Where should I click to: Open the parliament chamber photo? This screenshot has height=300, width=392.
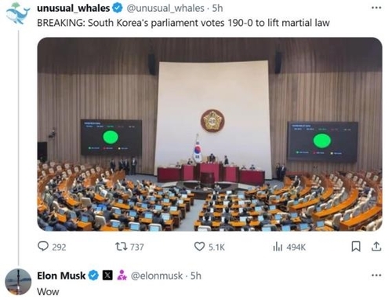(x=209, y=134)
